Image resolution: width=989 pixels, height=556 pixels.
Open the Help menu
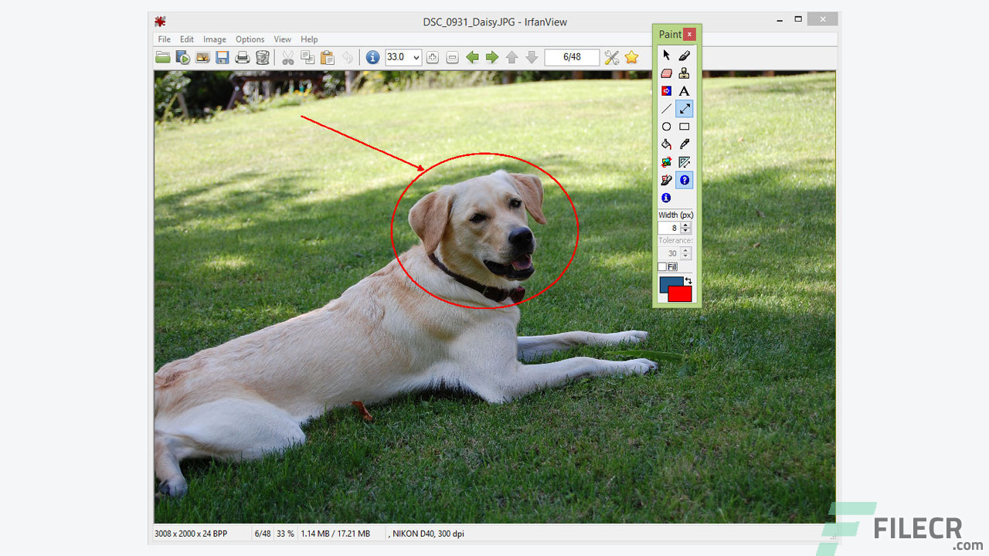309,39
